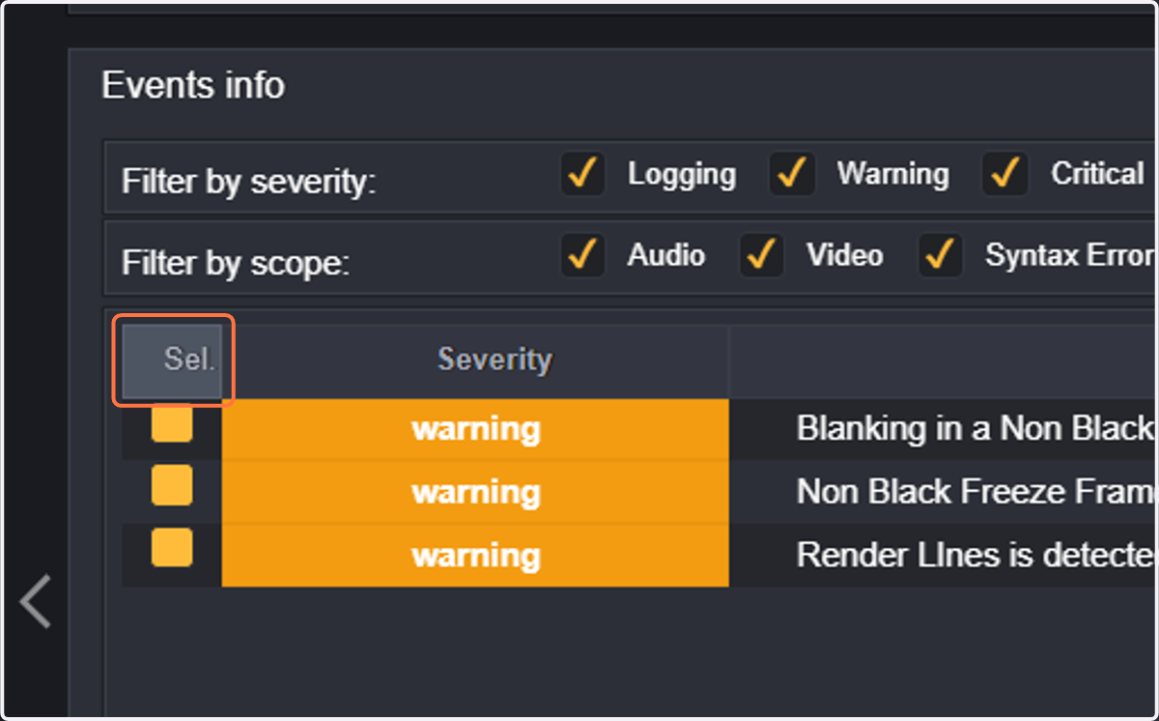
Task: Click the 'Filter by scope:' label
Action: click(236, 262)
